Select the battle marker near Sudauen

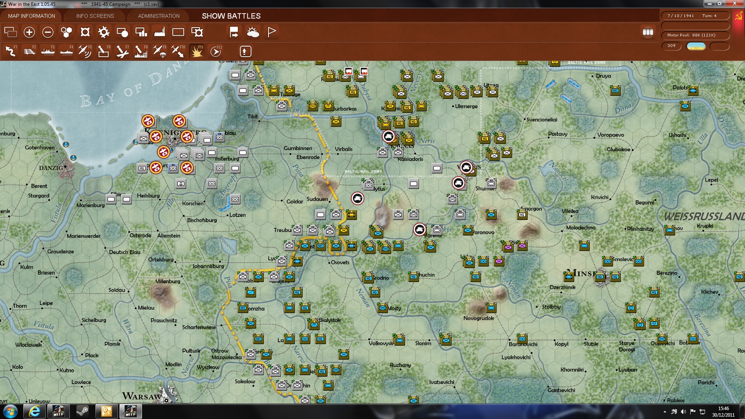point(357,199)
